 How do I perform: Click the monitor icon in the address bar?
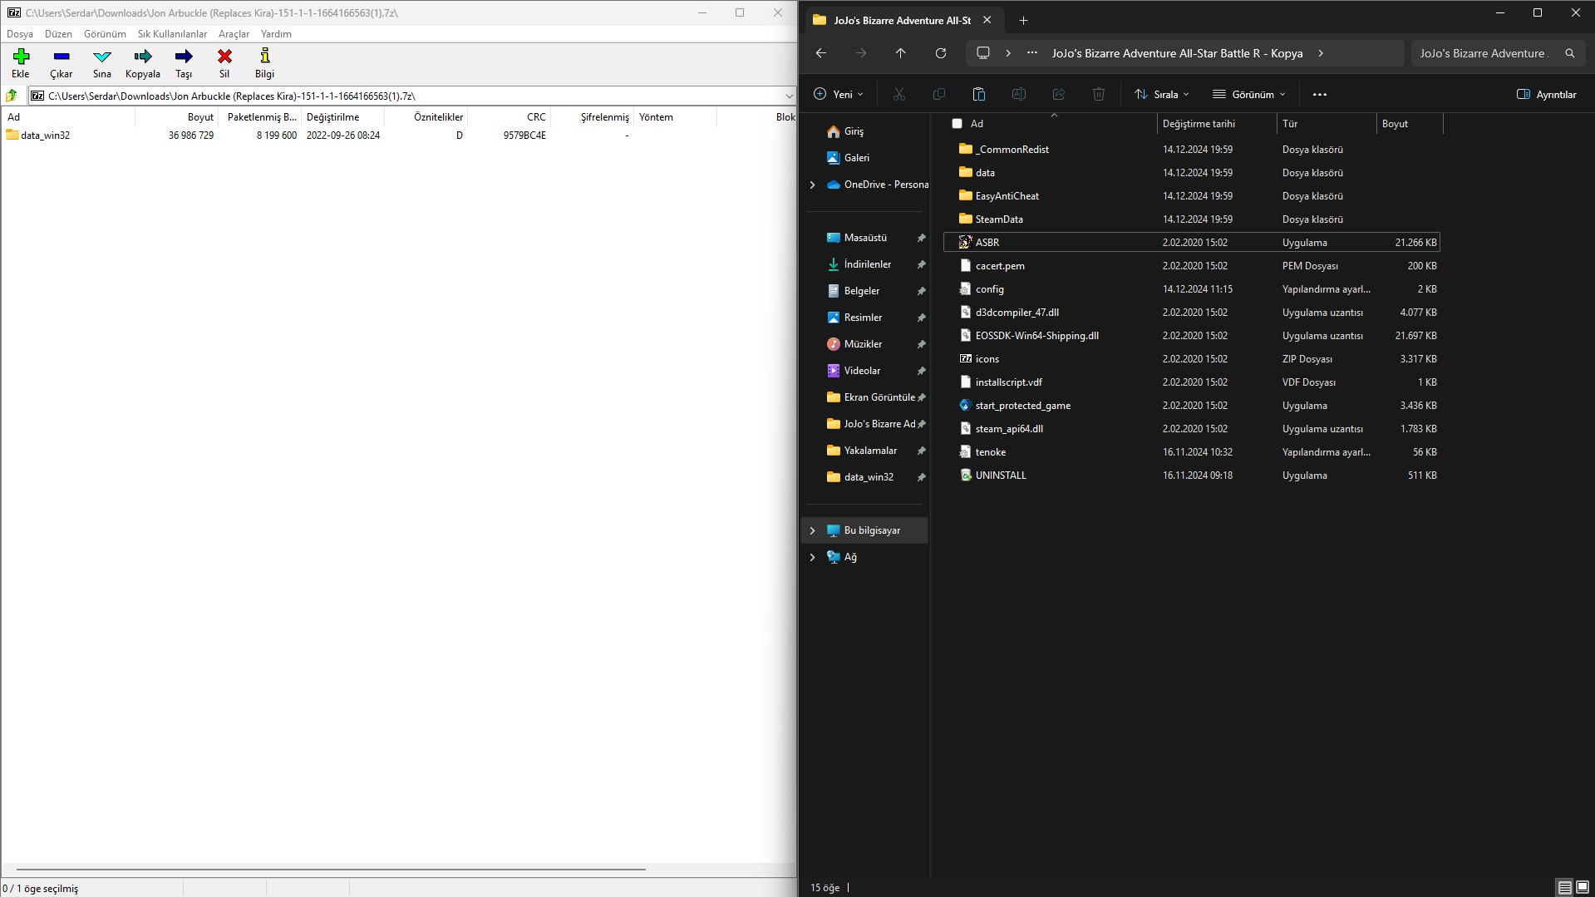(x=983, y=53)
